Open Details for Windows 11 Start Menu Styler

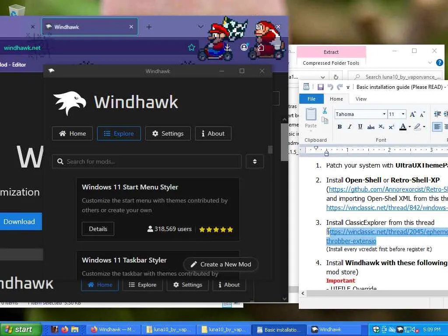point(98,229)
